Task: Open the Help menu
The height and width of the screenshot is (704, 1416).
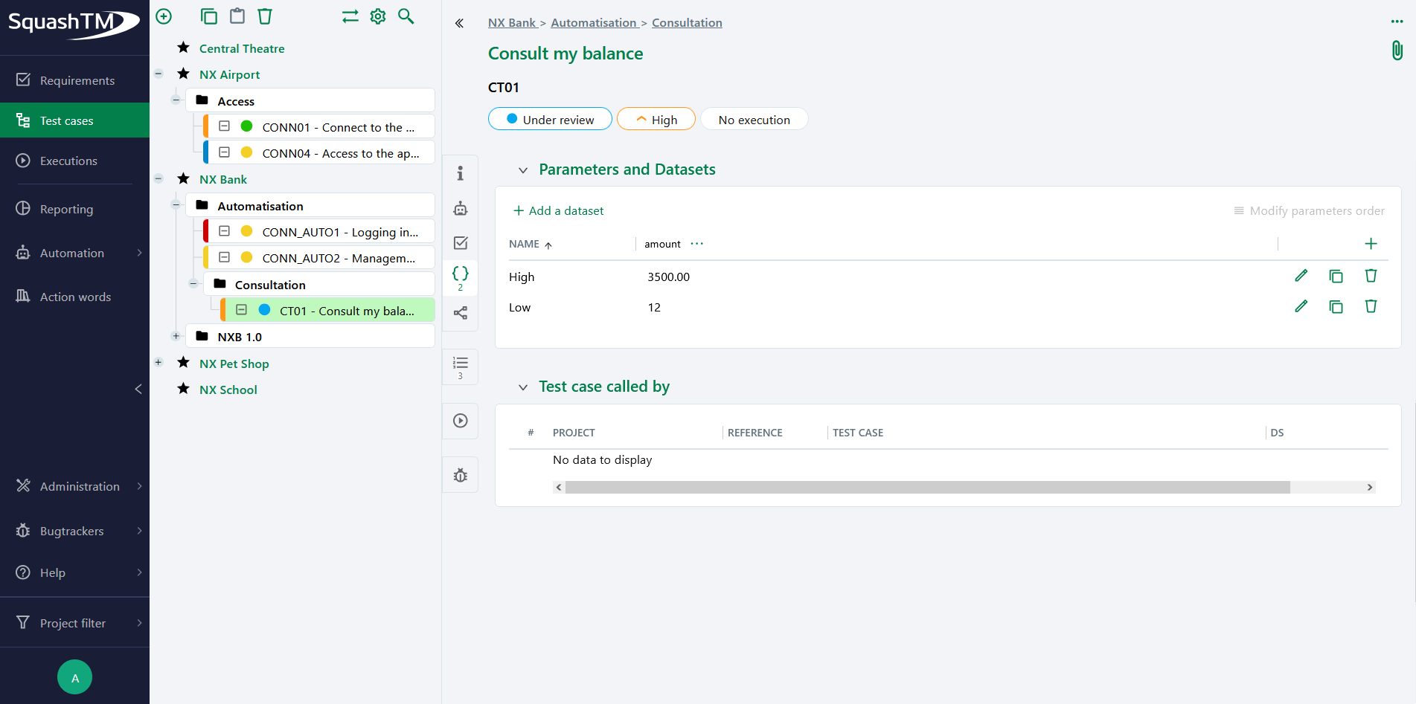Action: (x=74, y=572)
